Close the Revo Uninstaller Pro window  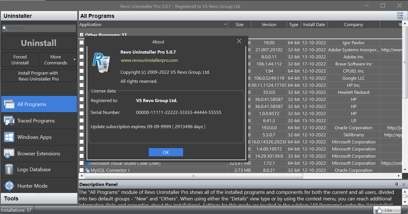399,6
